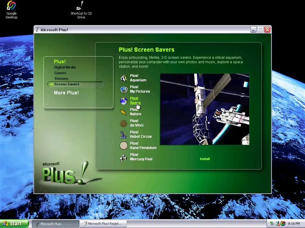Click the Plus! Space globe icon
The height and width of the screenshot is (228, 305).
click(x=124, y=101)
